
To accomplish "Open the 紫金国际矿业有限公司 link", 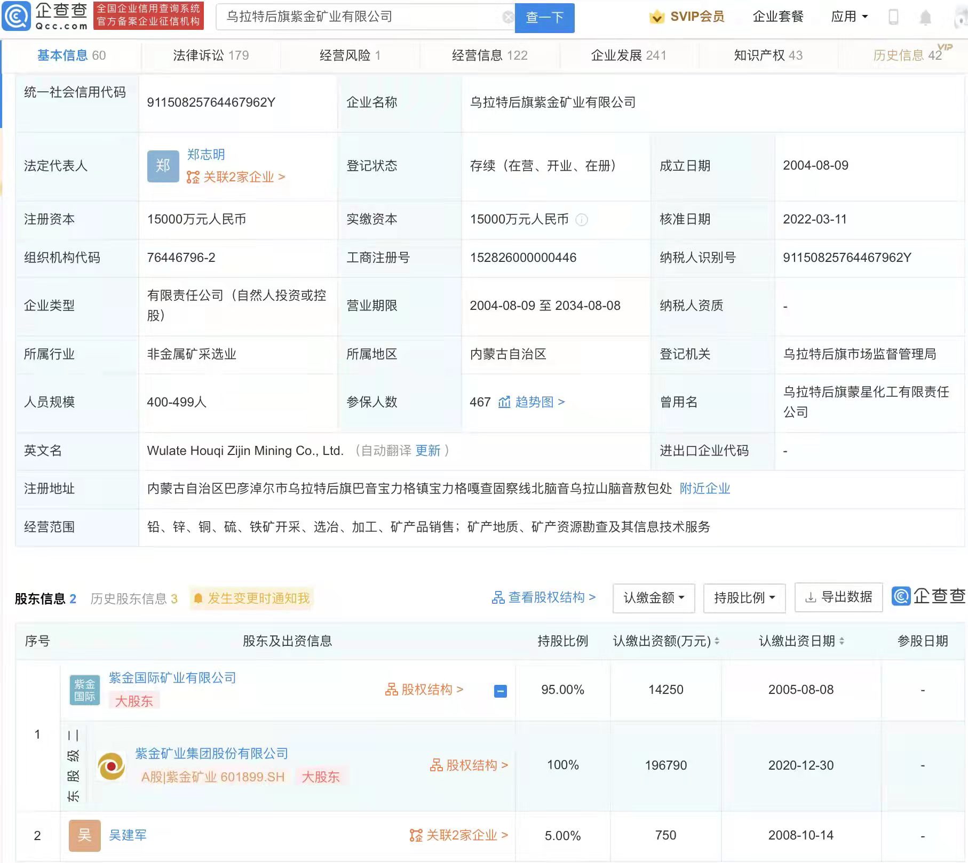I will tap(172, 678).
